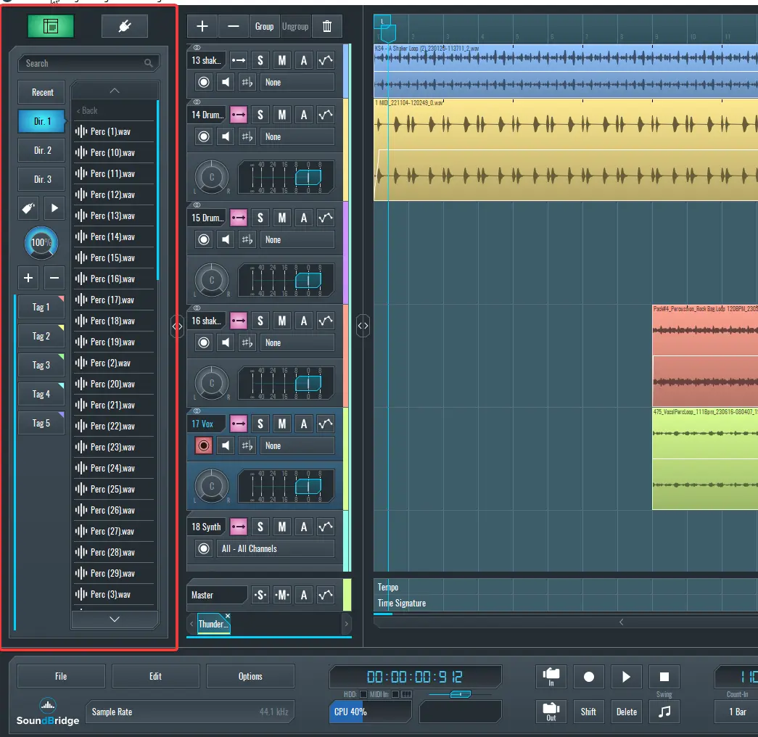Click the quantize sharp-flat icon on 15 Drum
Screen dimensions: 758x737
247,240
